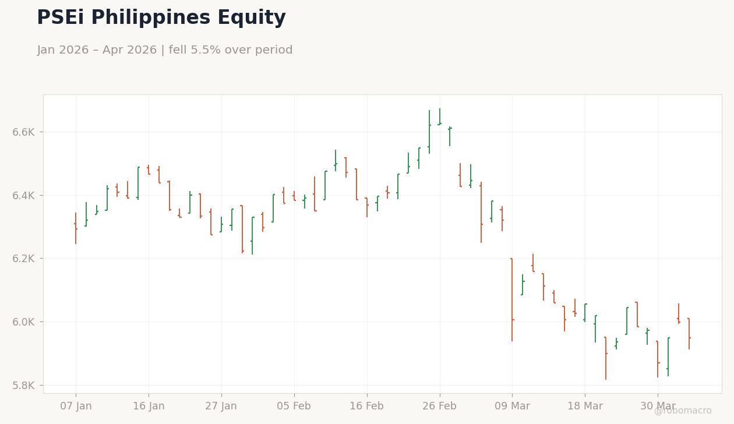
Task: Click the red bar above 16 Feb
Action: pos(367,207)
